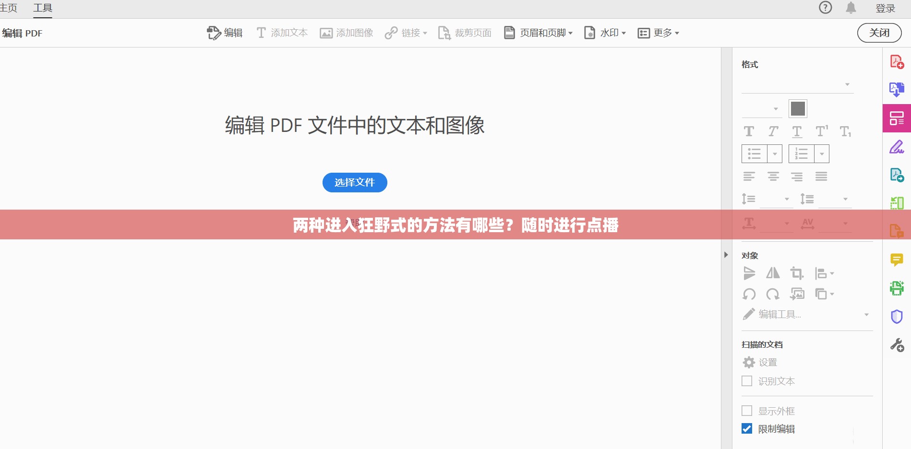This screenshot has height=449, width=911.
Task: Open the 页眉和页脚 dropdown
Action: [x=538, y=33]
